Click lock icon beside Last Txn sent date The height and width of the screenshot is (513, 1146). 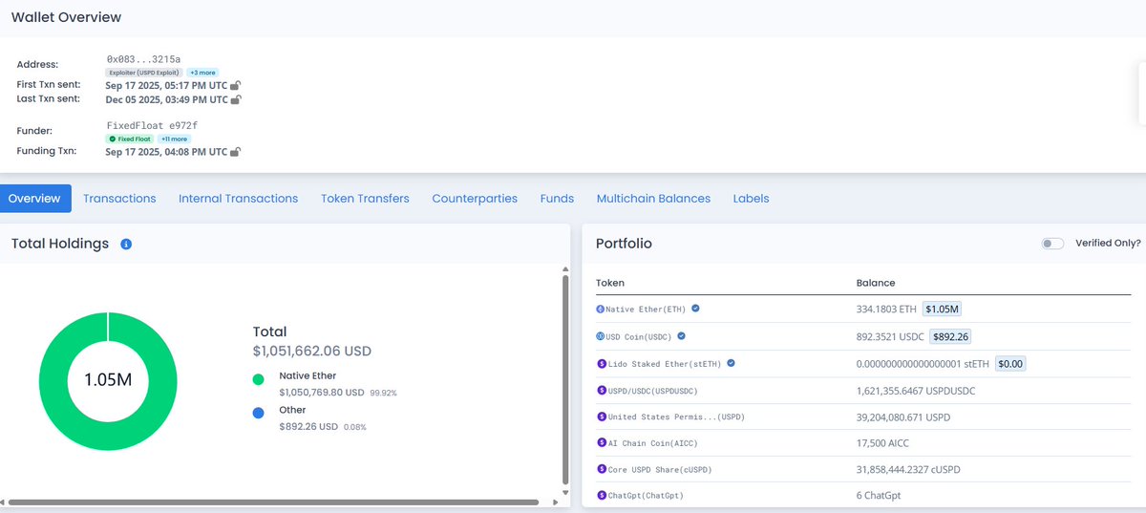236,99
